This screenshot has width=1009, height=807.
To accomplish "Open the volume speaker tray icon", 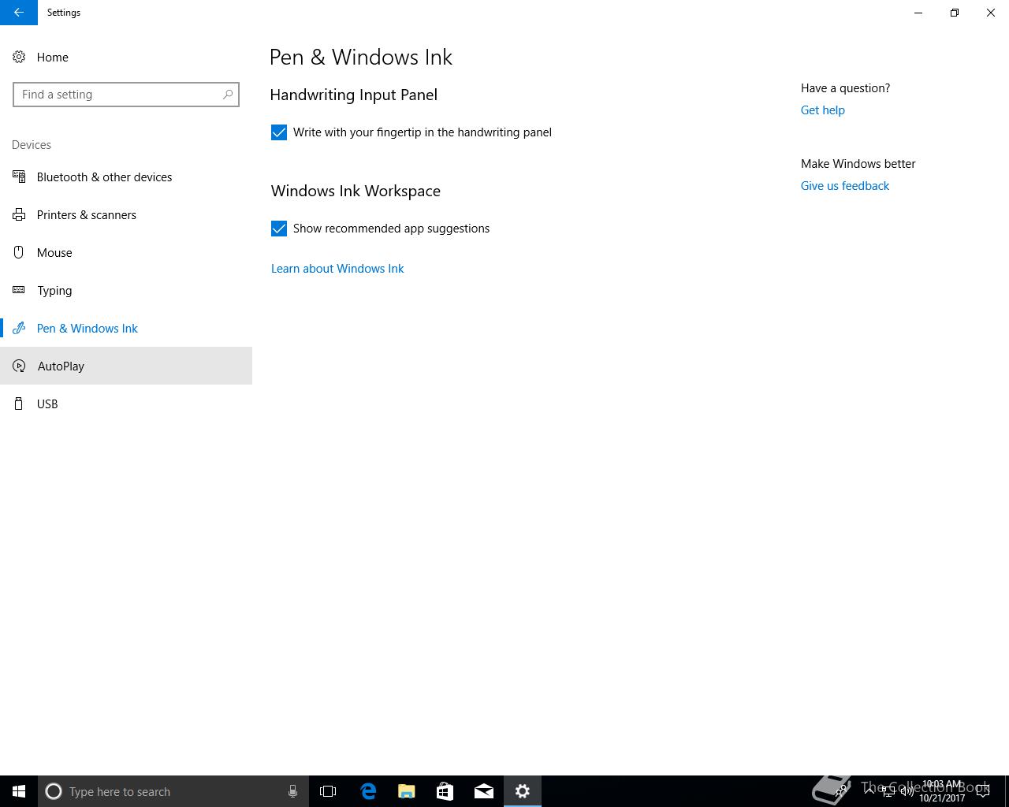I will (x=907, y=791).
